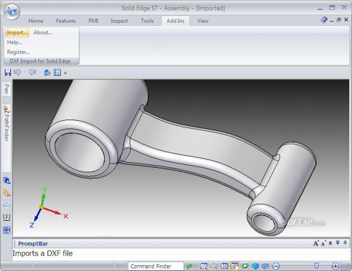
Task: Minimize the inner document window
Action: click(332, 21)
